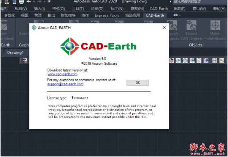Open the 标注(N) menu
Screen dimensions: 228x157
117,9
